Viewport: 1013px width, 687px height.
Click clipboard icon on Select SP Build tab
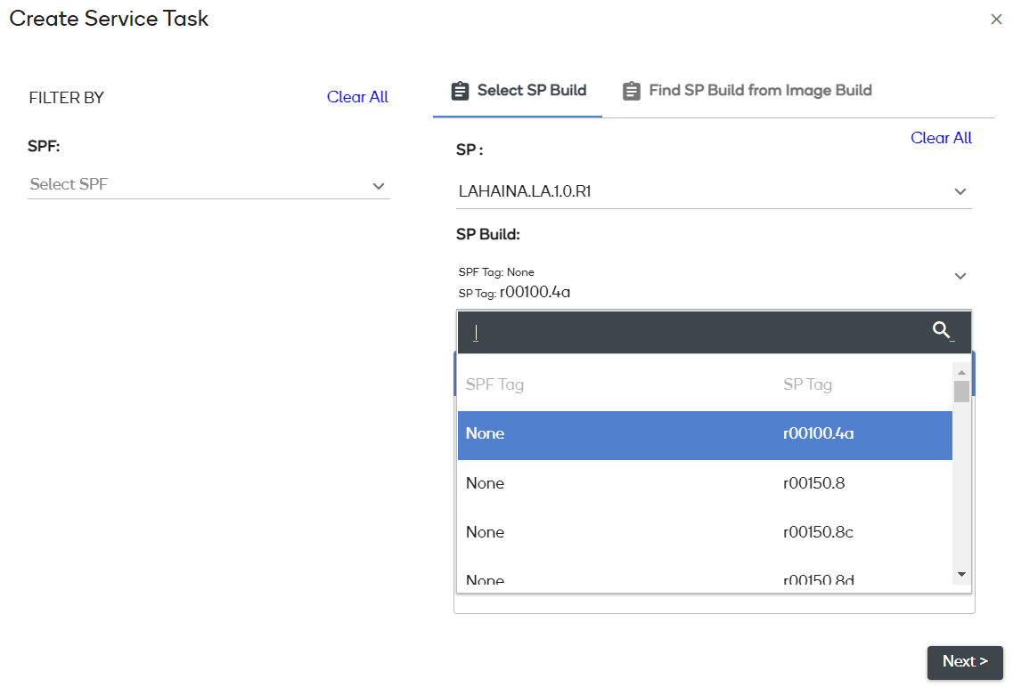(460, 91)
